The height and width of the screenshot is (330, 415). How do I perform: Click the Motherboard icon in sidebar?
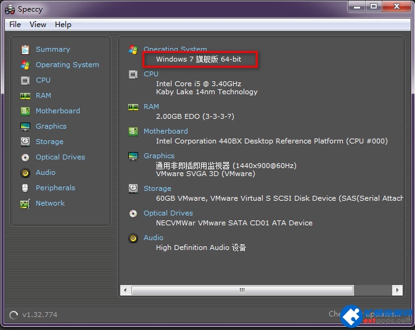pyautogui.click(x=25, y=111)
